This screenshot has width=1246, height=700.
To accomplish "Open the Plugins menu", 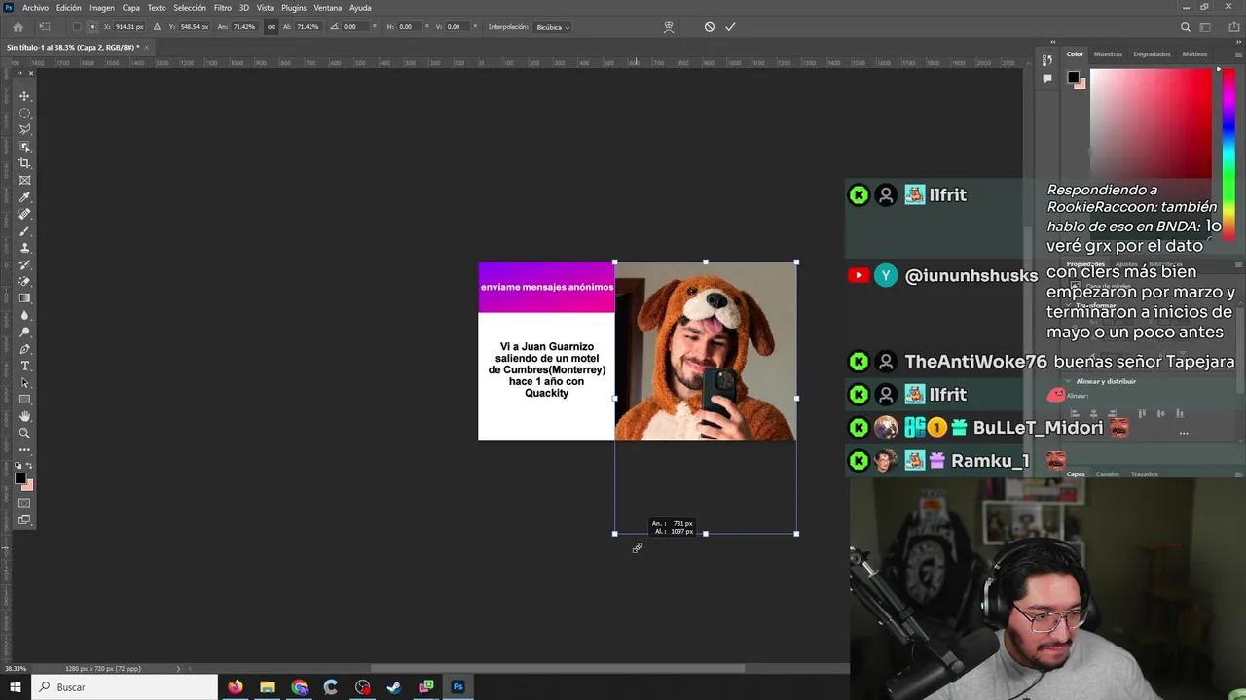I will [x=294, y=8].
